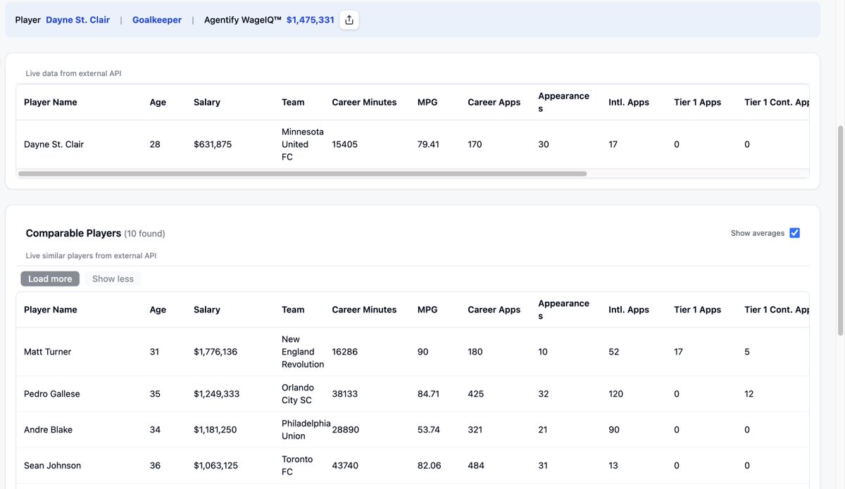The width and height of the screenshot is (845, 489).
Task: Open the Goalkeeper position link
Action: [156, 20]
